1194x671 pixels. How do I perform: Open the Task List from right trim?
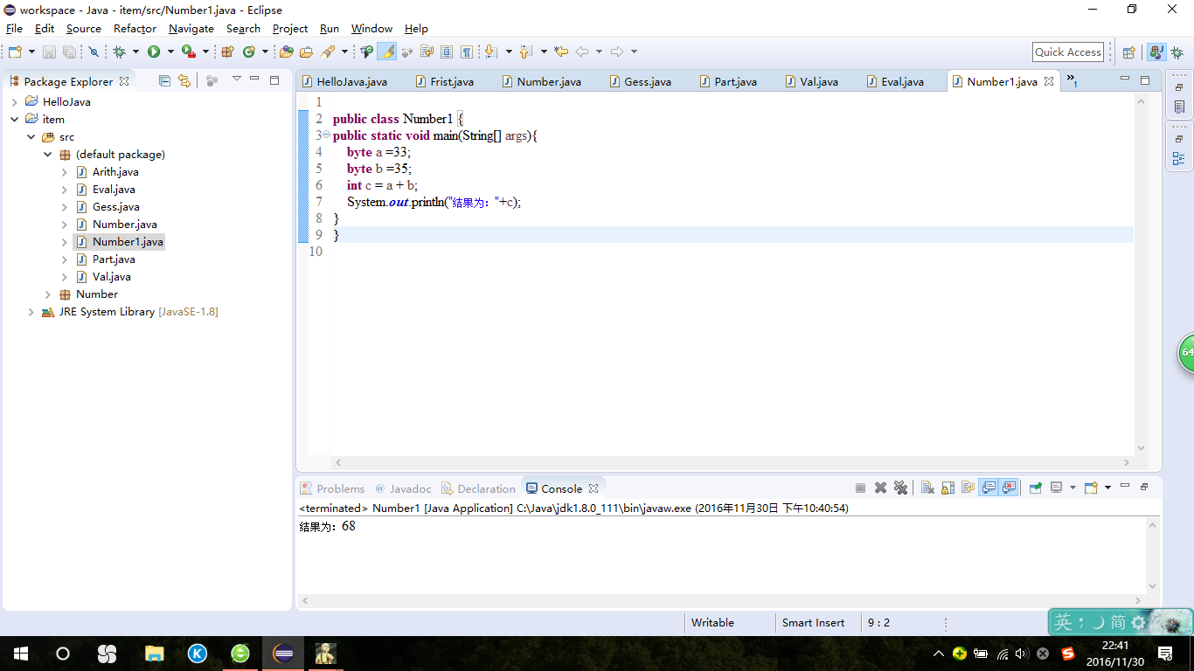pyautogui.click(x=1179, y=107)
